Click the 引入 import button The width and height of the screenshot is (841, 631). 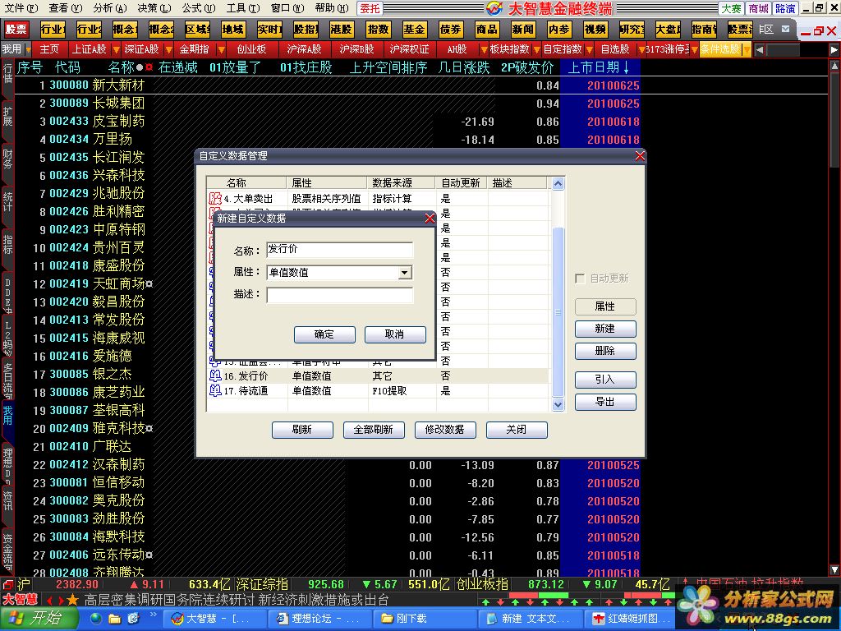click(x=605, y=380)
